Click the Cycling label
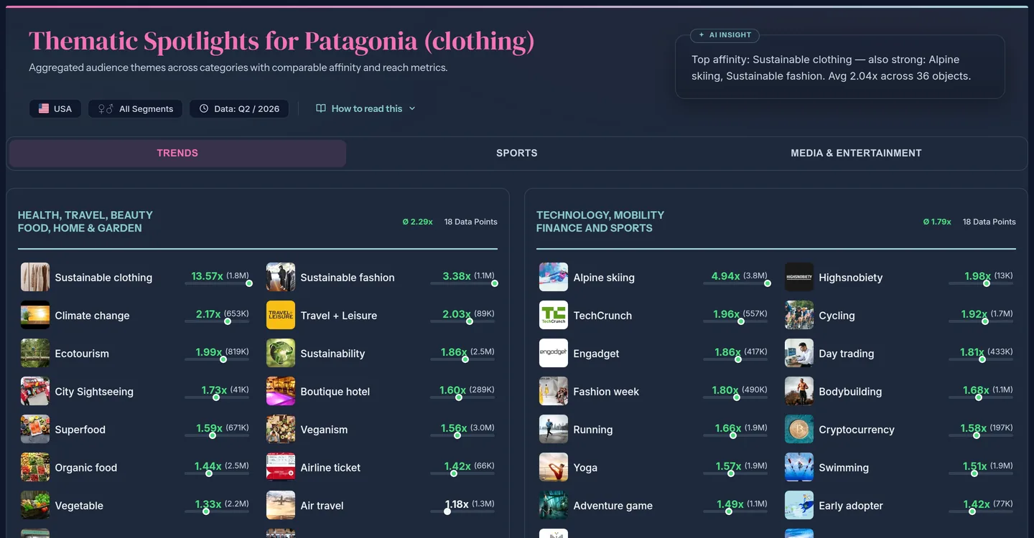The width and height of the screenshot is (1034, 538). coord(837,316)
